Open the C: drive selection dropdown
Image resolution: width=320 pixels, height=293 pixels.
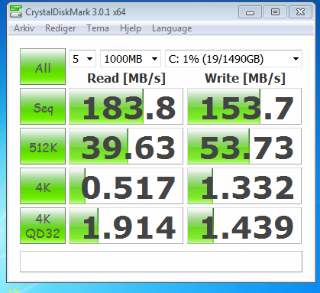(234, 59)
